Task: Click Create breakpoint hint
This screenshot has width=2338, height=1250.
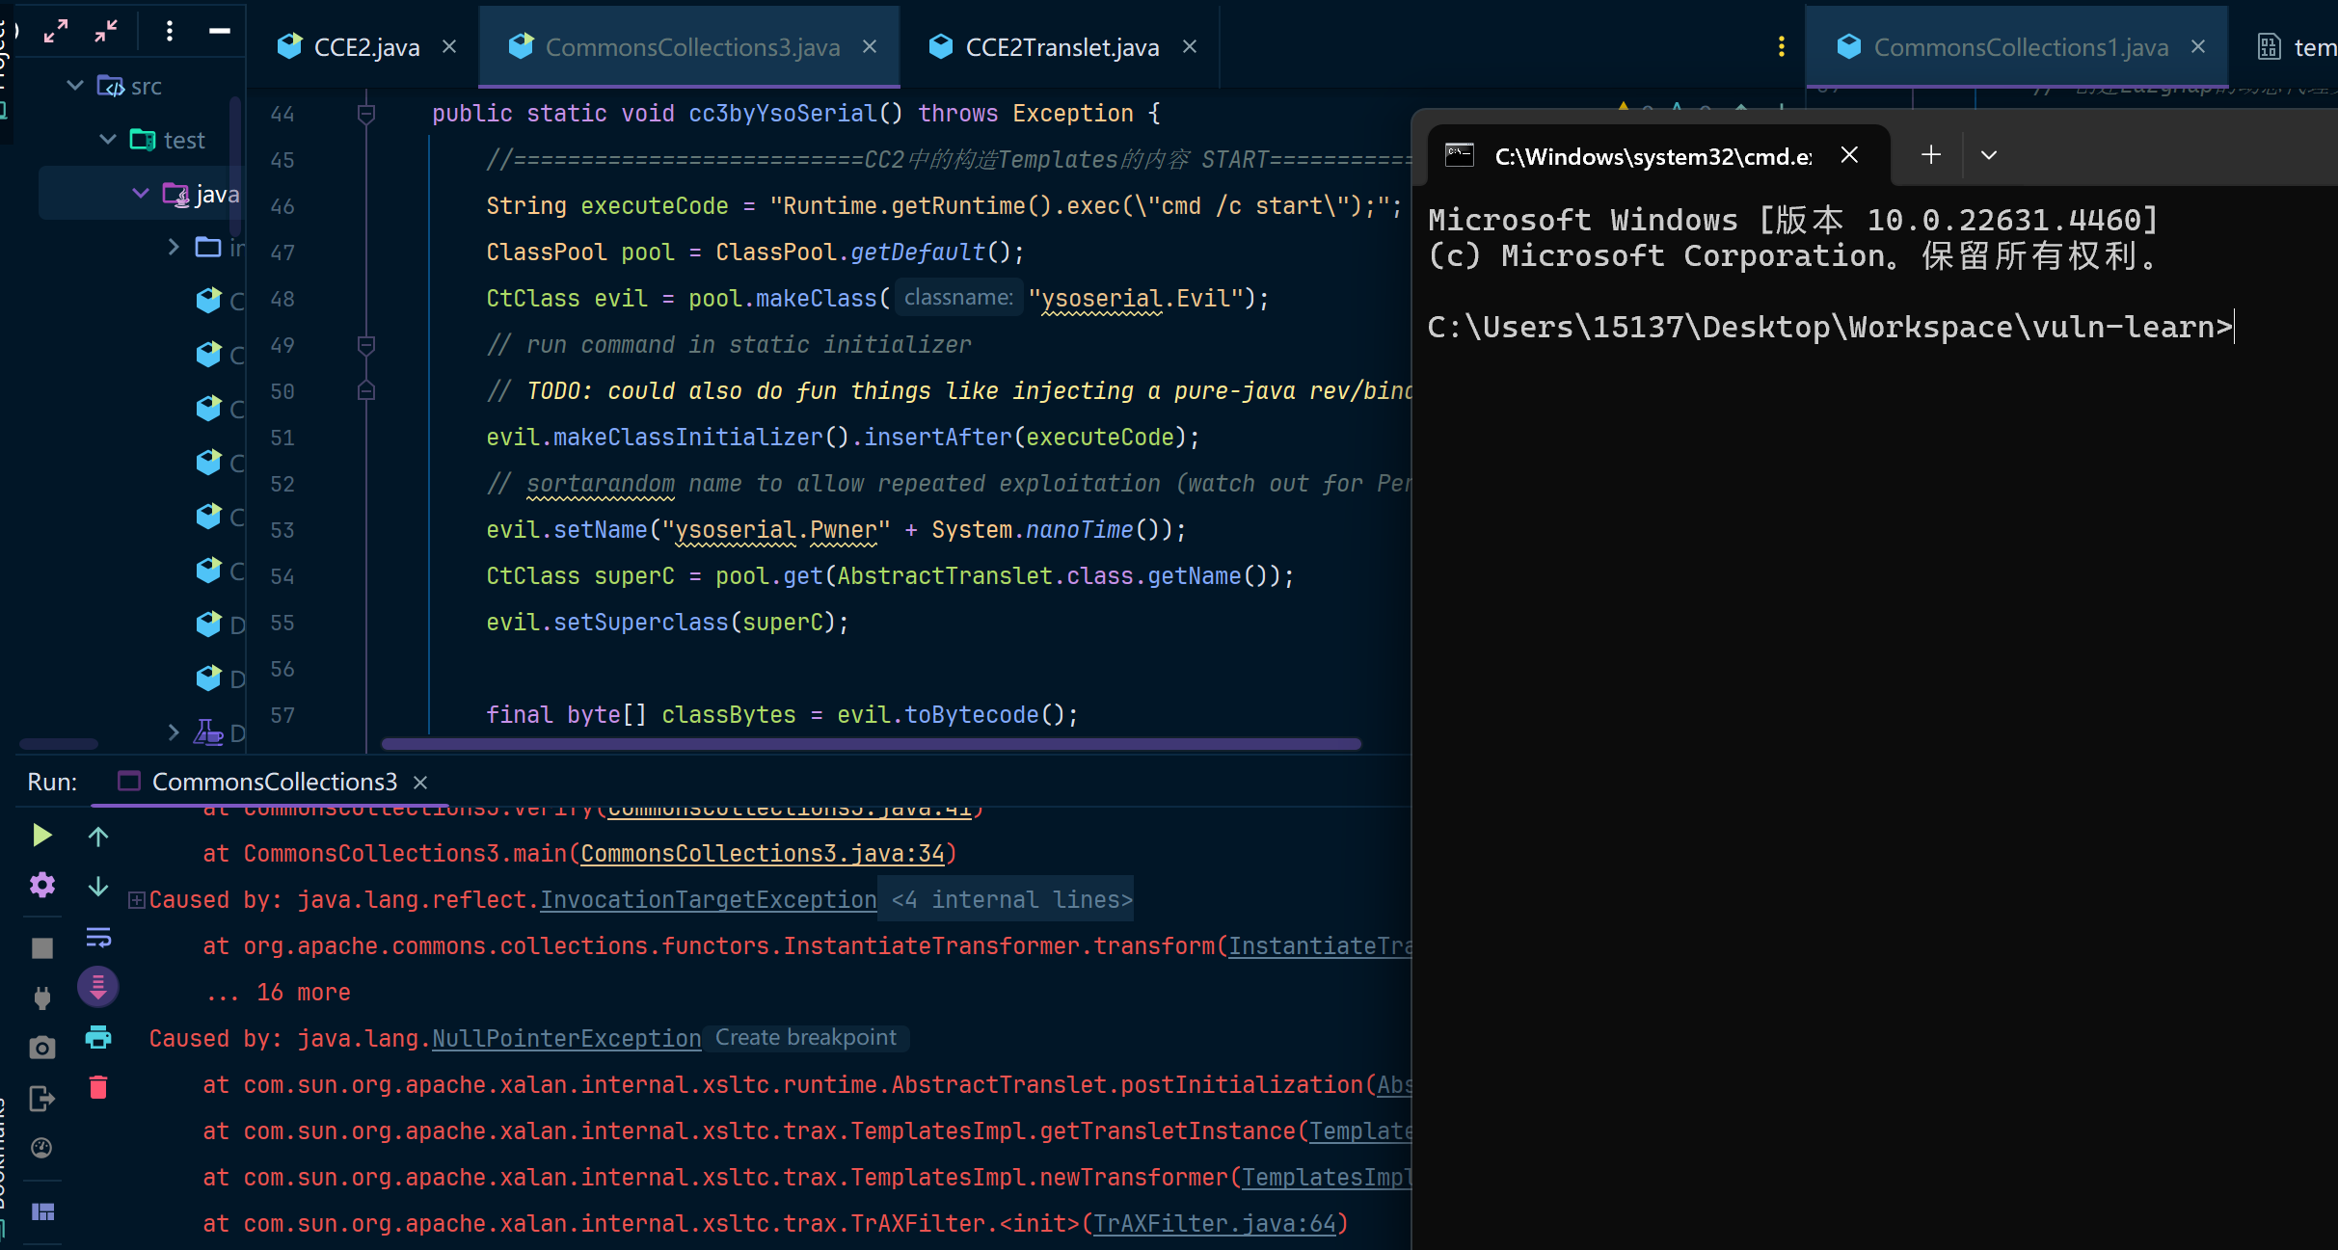Action: click(x=806, y=1038)
